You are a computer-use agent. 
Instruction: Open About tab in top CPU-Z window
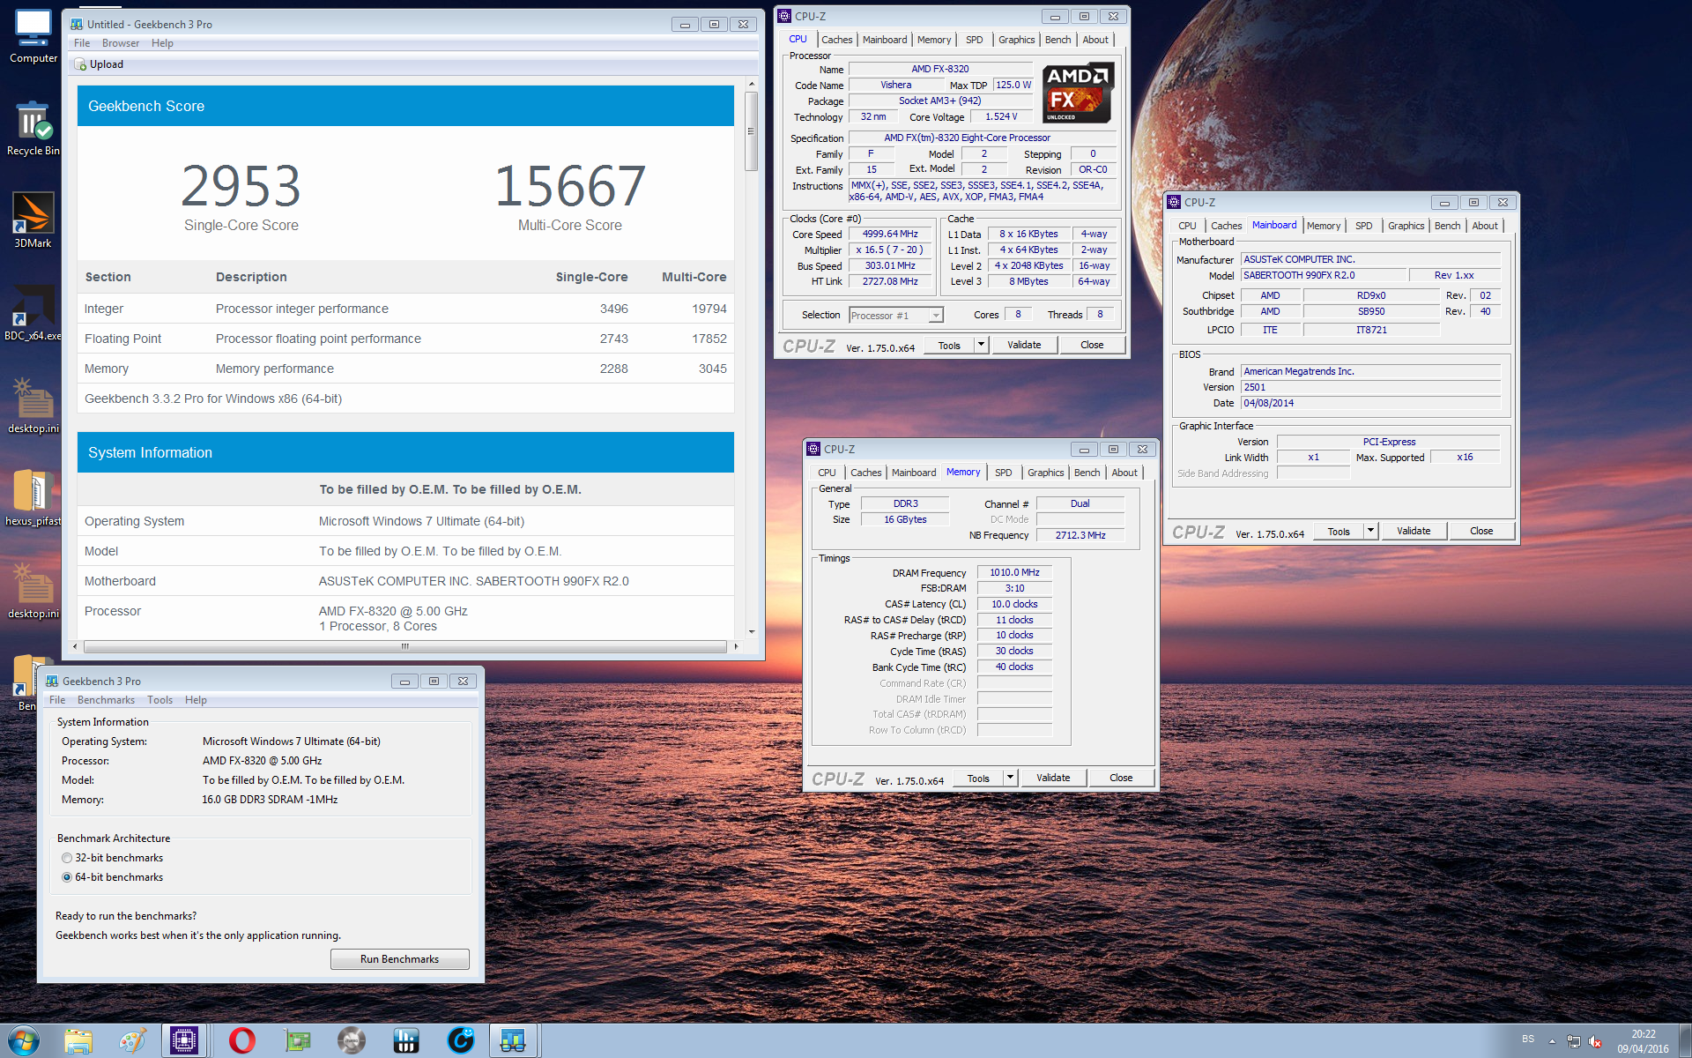pyautogui.click(x=1095, y=40)
